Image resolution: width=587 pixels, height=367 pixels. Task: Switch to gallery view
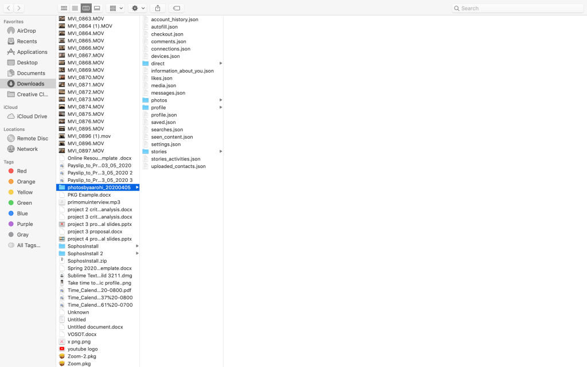click(97, 8)
